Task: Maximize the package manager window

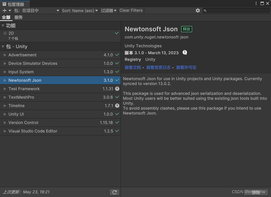Action: (x=262, y=3)
